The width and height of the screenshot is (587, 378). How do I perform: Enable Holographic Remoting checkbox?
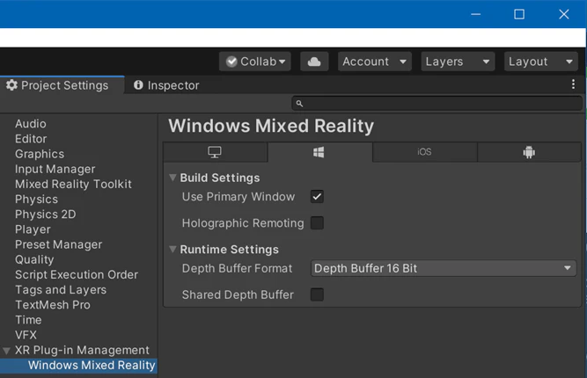[317, 223]
